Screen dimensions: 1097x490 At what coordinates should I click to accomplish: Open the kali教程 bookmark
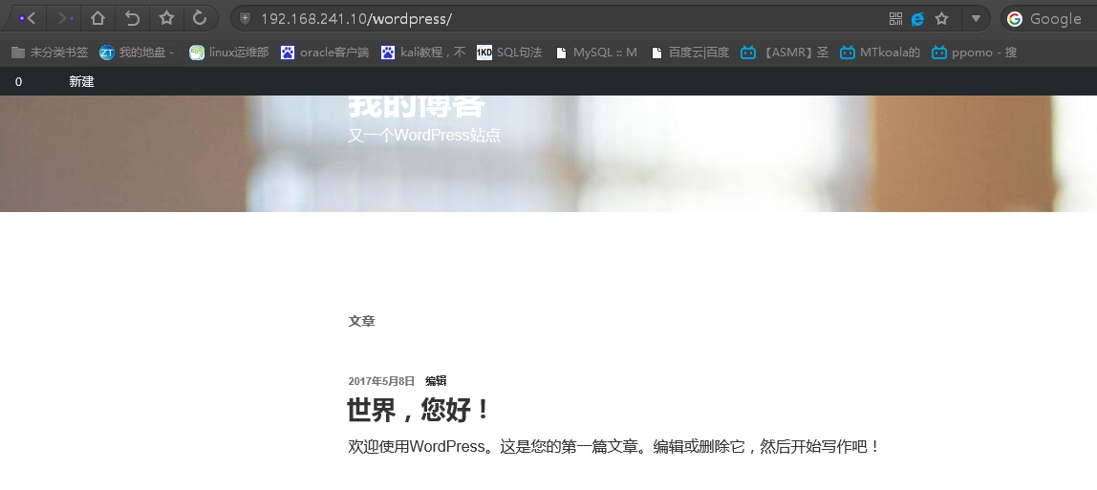[x=423, y=53]
